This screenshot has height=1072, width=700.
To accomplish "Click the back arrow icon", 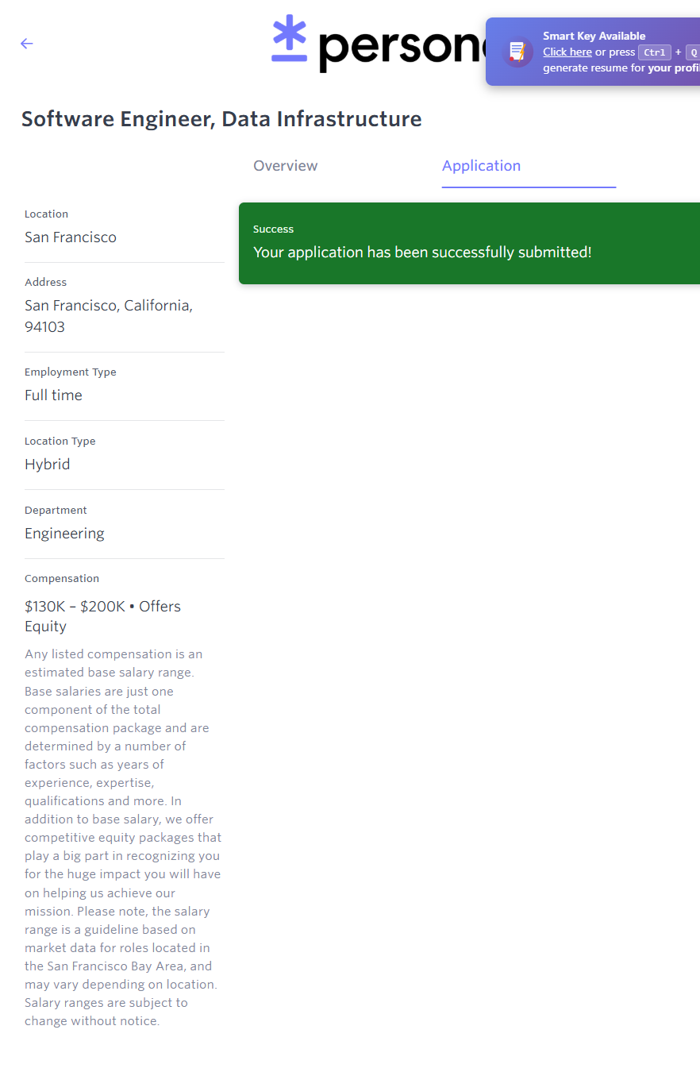I will [27, 44].
